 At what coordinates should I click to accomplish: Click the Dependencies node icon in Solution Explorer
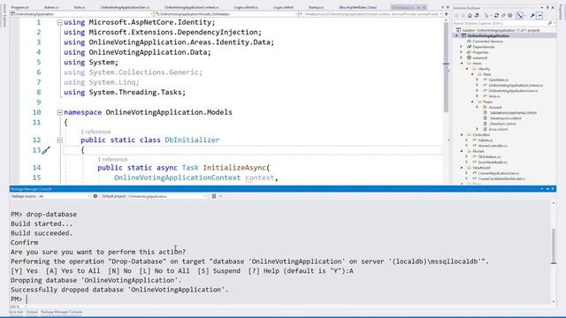pos(469,47)
